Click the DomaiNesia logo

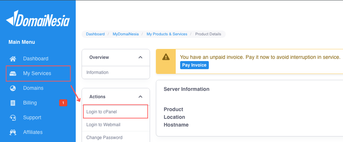[x=38, y=19]
